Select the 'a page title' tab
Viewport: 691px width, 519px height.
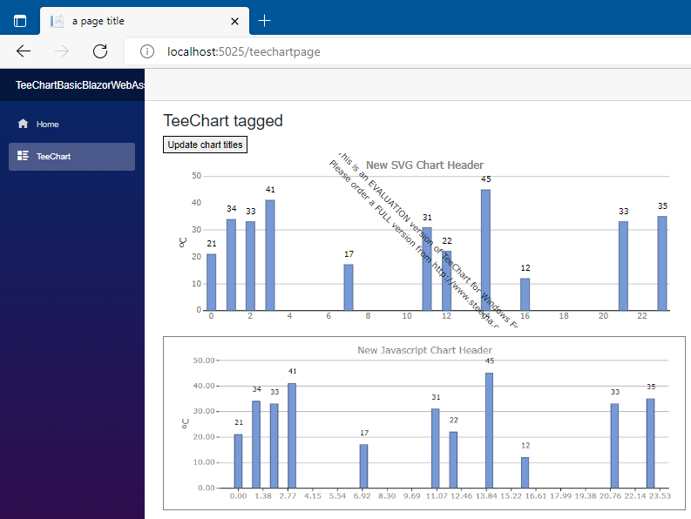point(145,21)
